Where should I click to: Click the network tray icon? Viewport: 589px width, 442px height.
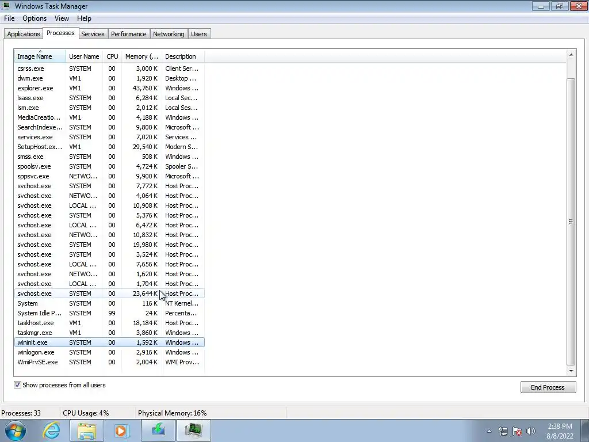point(503,431)
